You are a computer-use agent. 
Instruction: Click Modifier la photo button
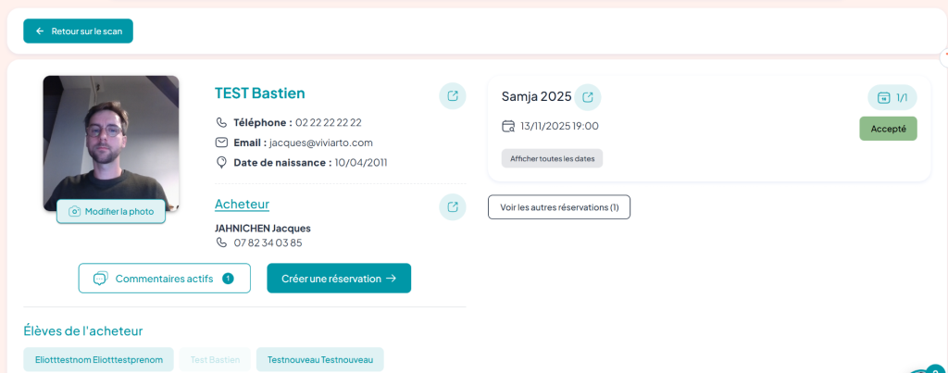pyautogui.click(x=111, y=211)
